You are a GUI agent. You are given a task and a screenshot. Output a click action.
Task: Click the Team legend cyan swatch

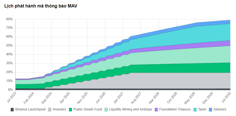[195, 110]
